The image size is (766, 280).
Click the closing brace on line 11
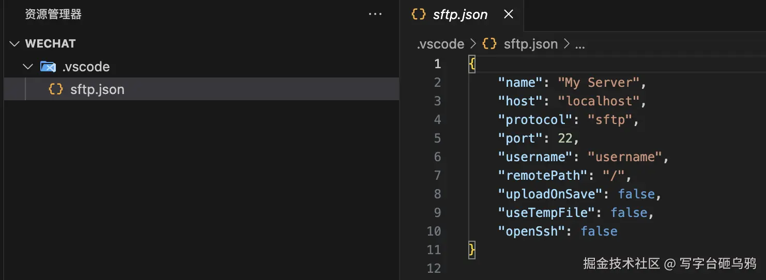point(471,250)
